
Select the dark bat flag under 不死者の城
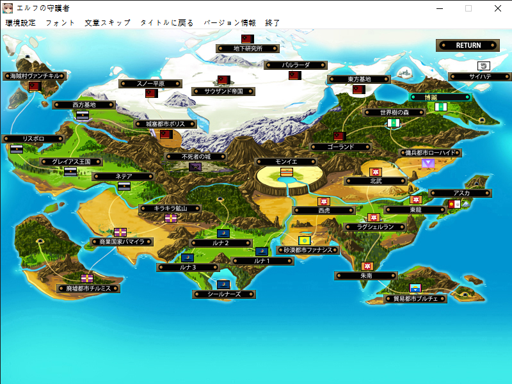click(195, 167)
